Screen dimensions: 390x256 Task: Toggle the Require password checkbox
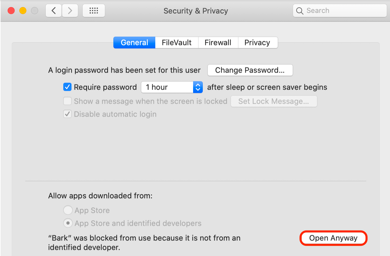tap(67, 87)
